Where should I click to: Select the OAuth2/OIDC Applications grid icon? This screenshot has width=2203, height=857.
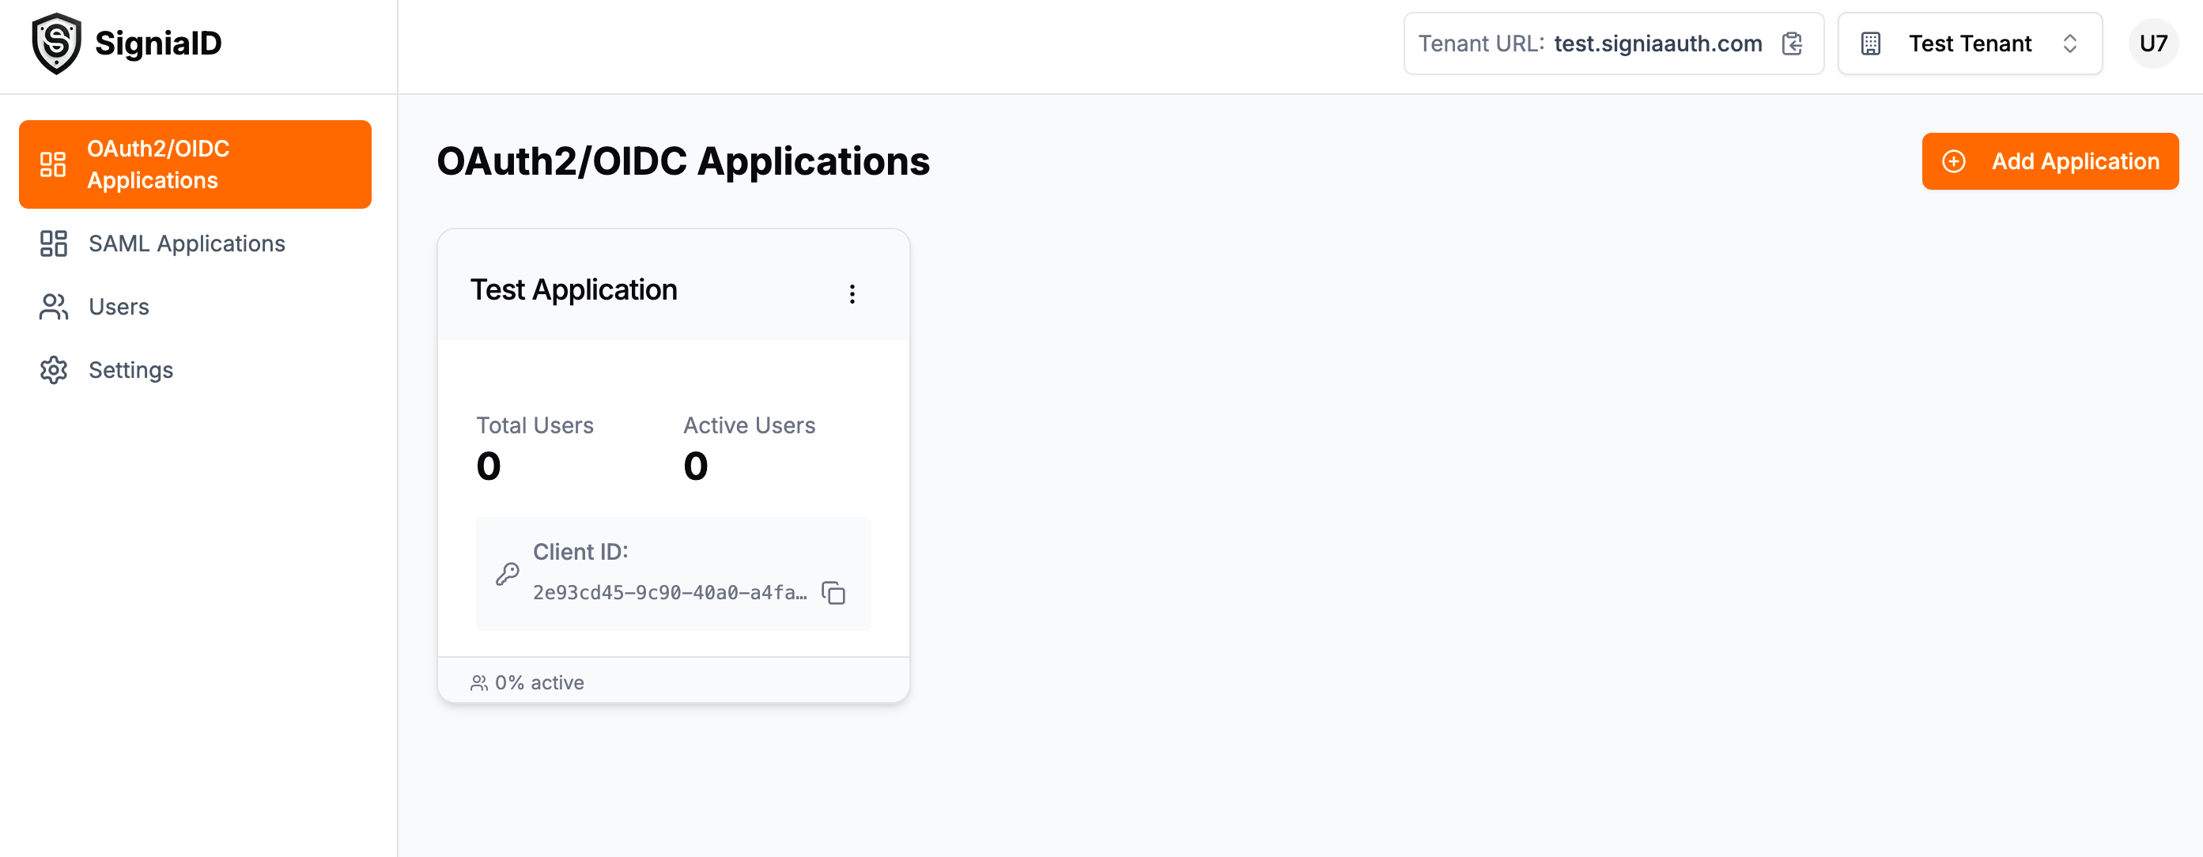(53, 164)
